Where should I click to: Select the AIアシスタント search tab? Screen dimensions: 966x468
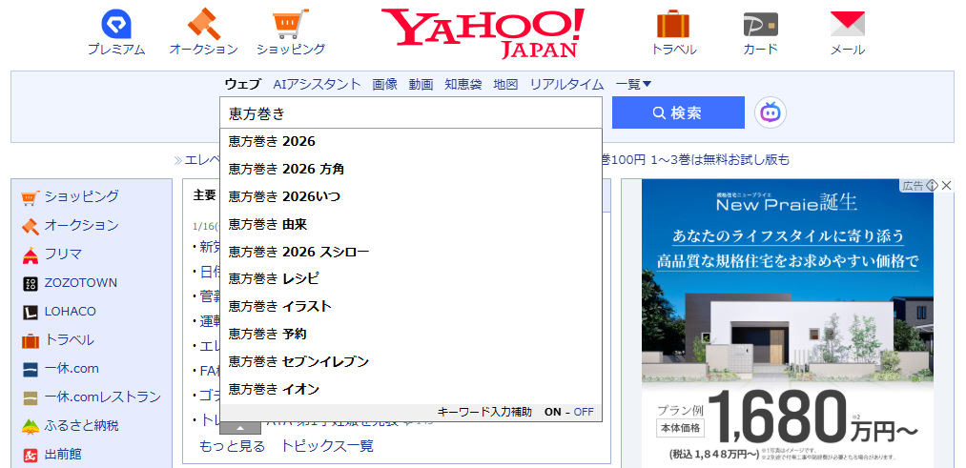coord(317,85)
